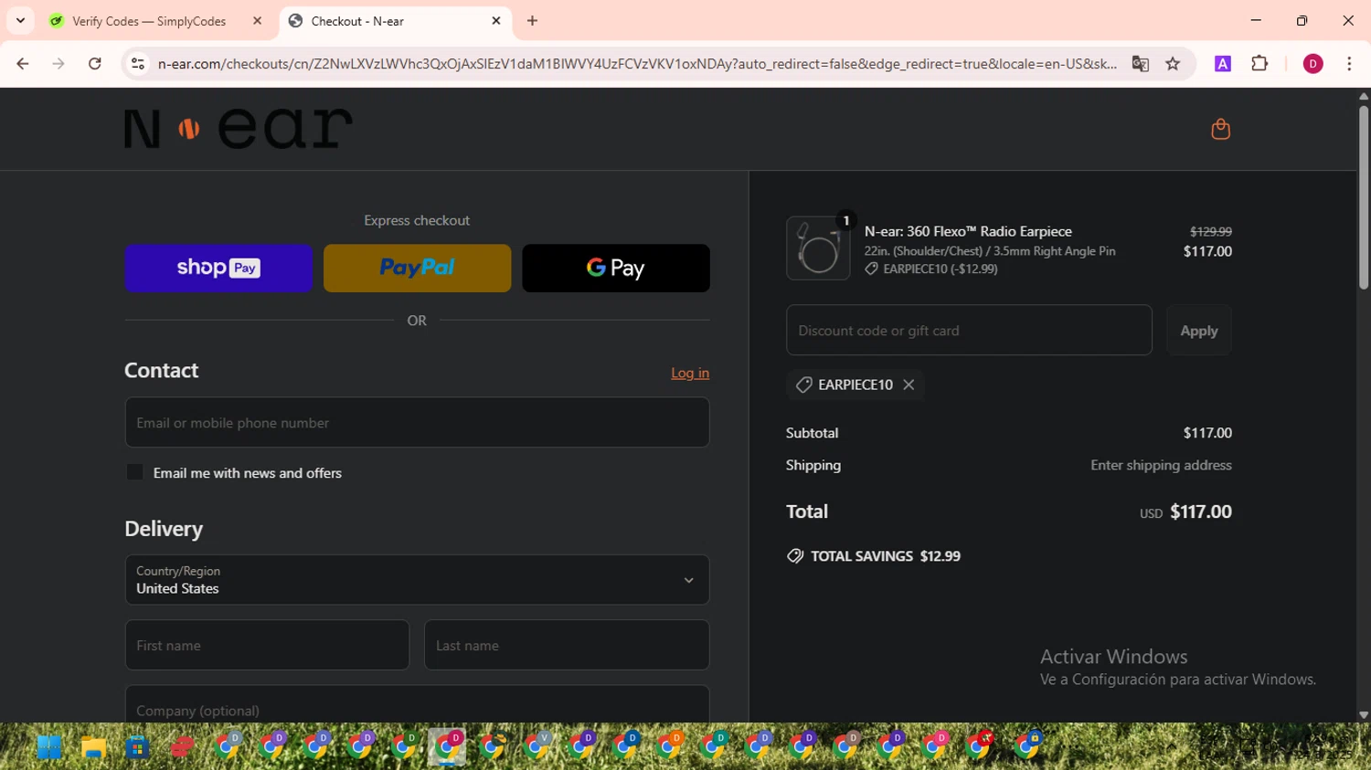
Task: Open File Explorer from the taskbar
Action: pyautogui.click(x=93, y=747)
